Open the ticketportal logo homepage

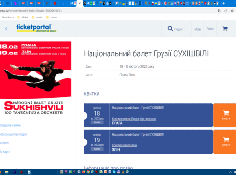click(36, 28)
